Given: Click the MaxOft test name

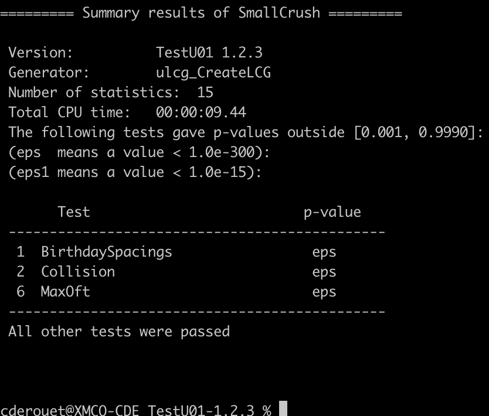Looking at the screenshot, I should [x=66, y=292].
